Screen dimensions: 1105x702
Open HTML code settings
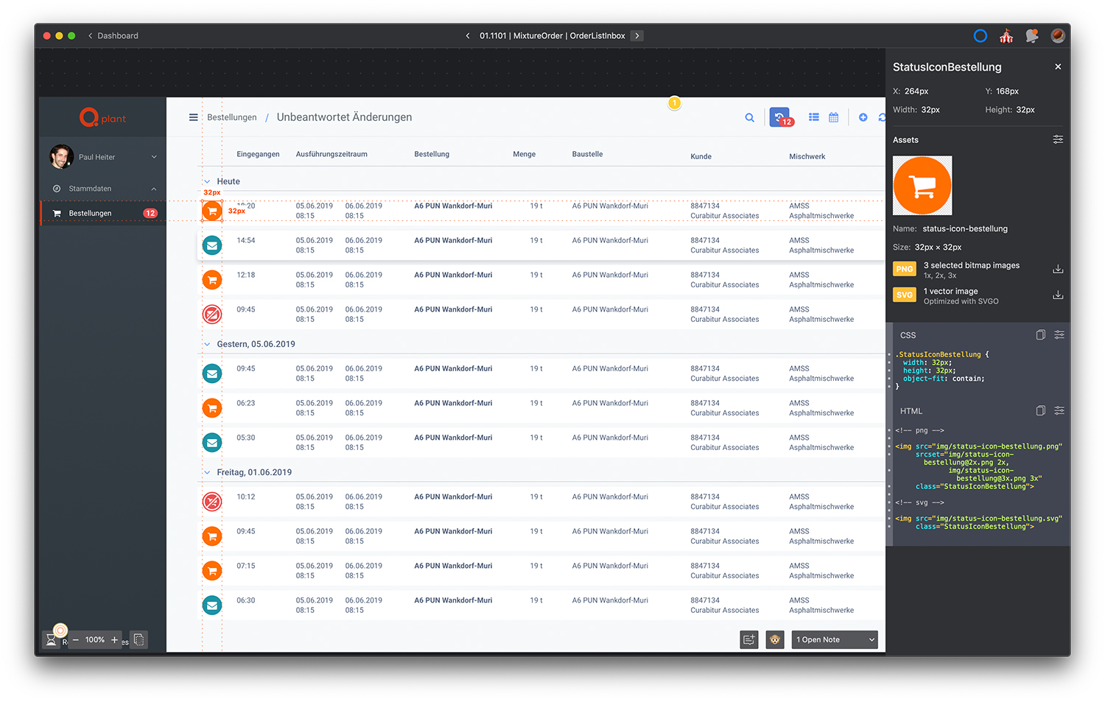click(1059, 410)
